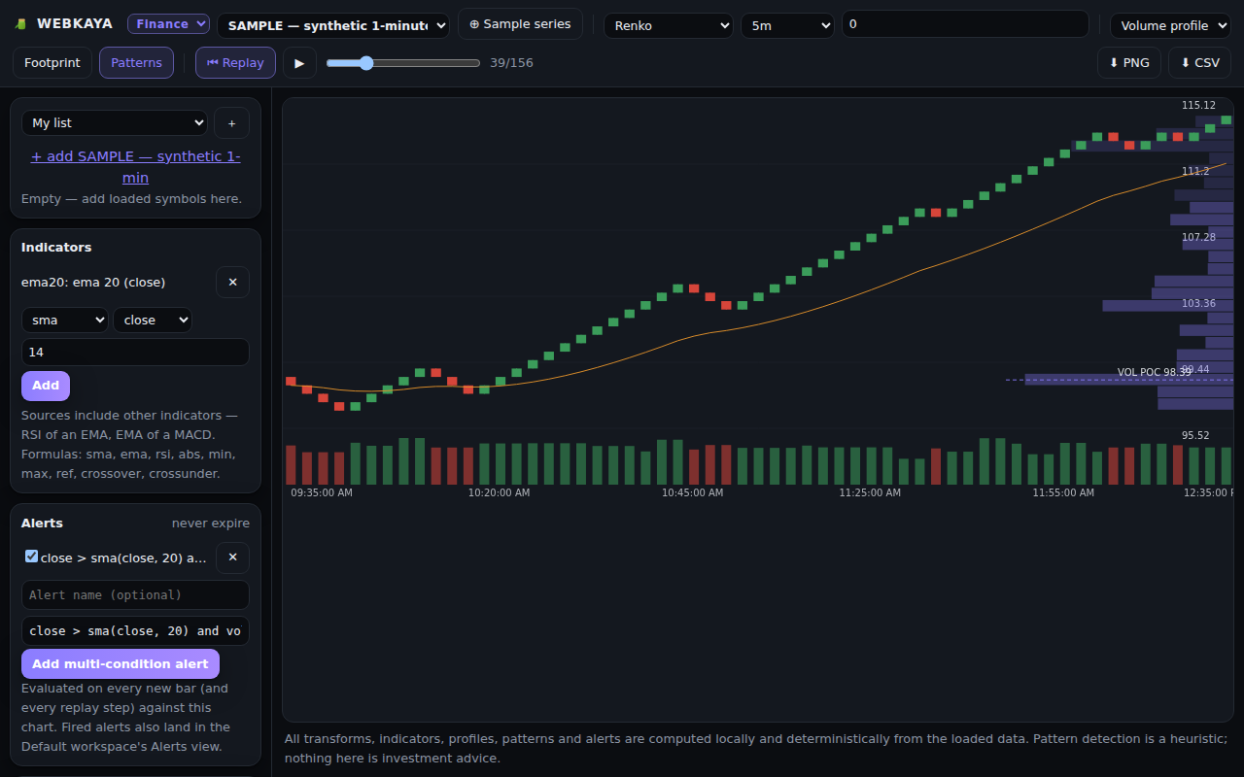1244x777 pixels.
Task: Open the Renko chart type dropdown
Action: coord(669,25)
